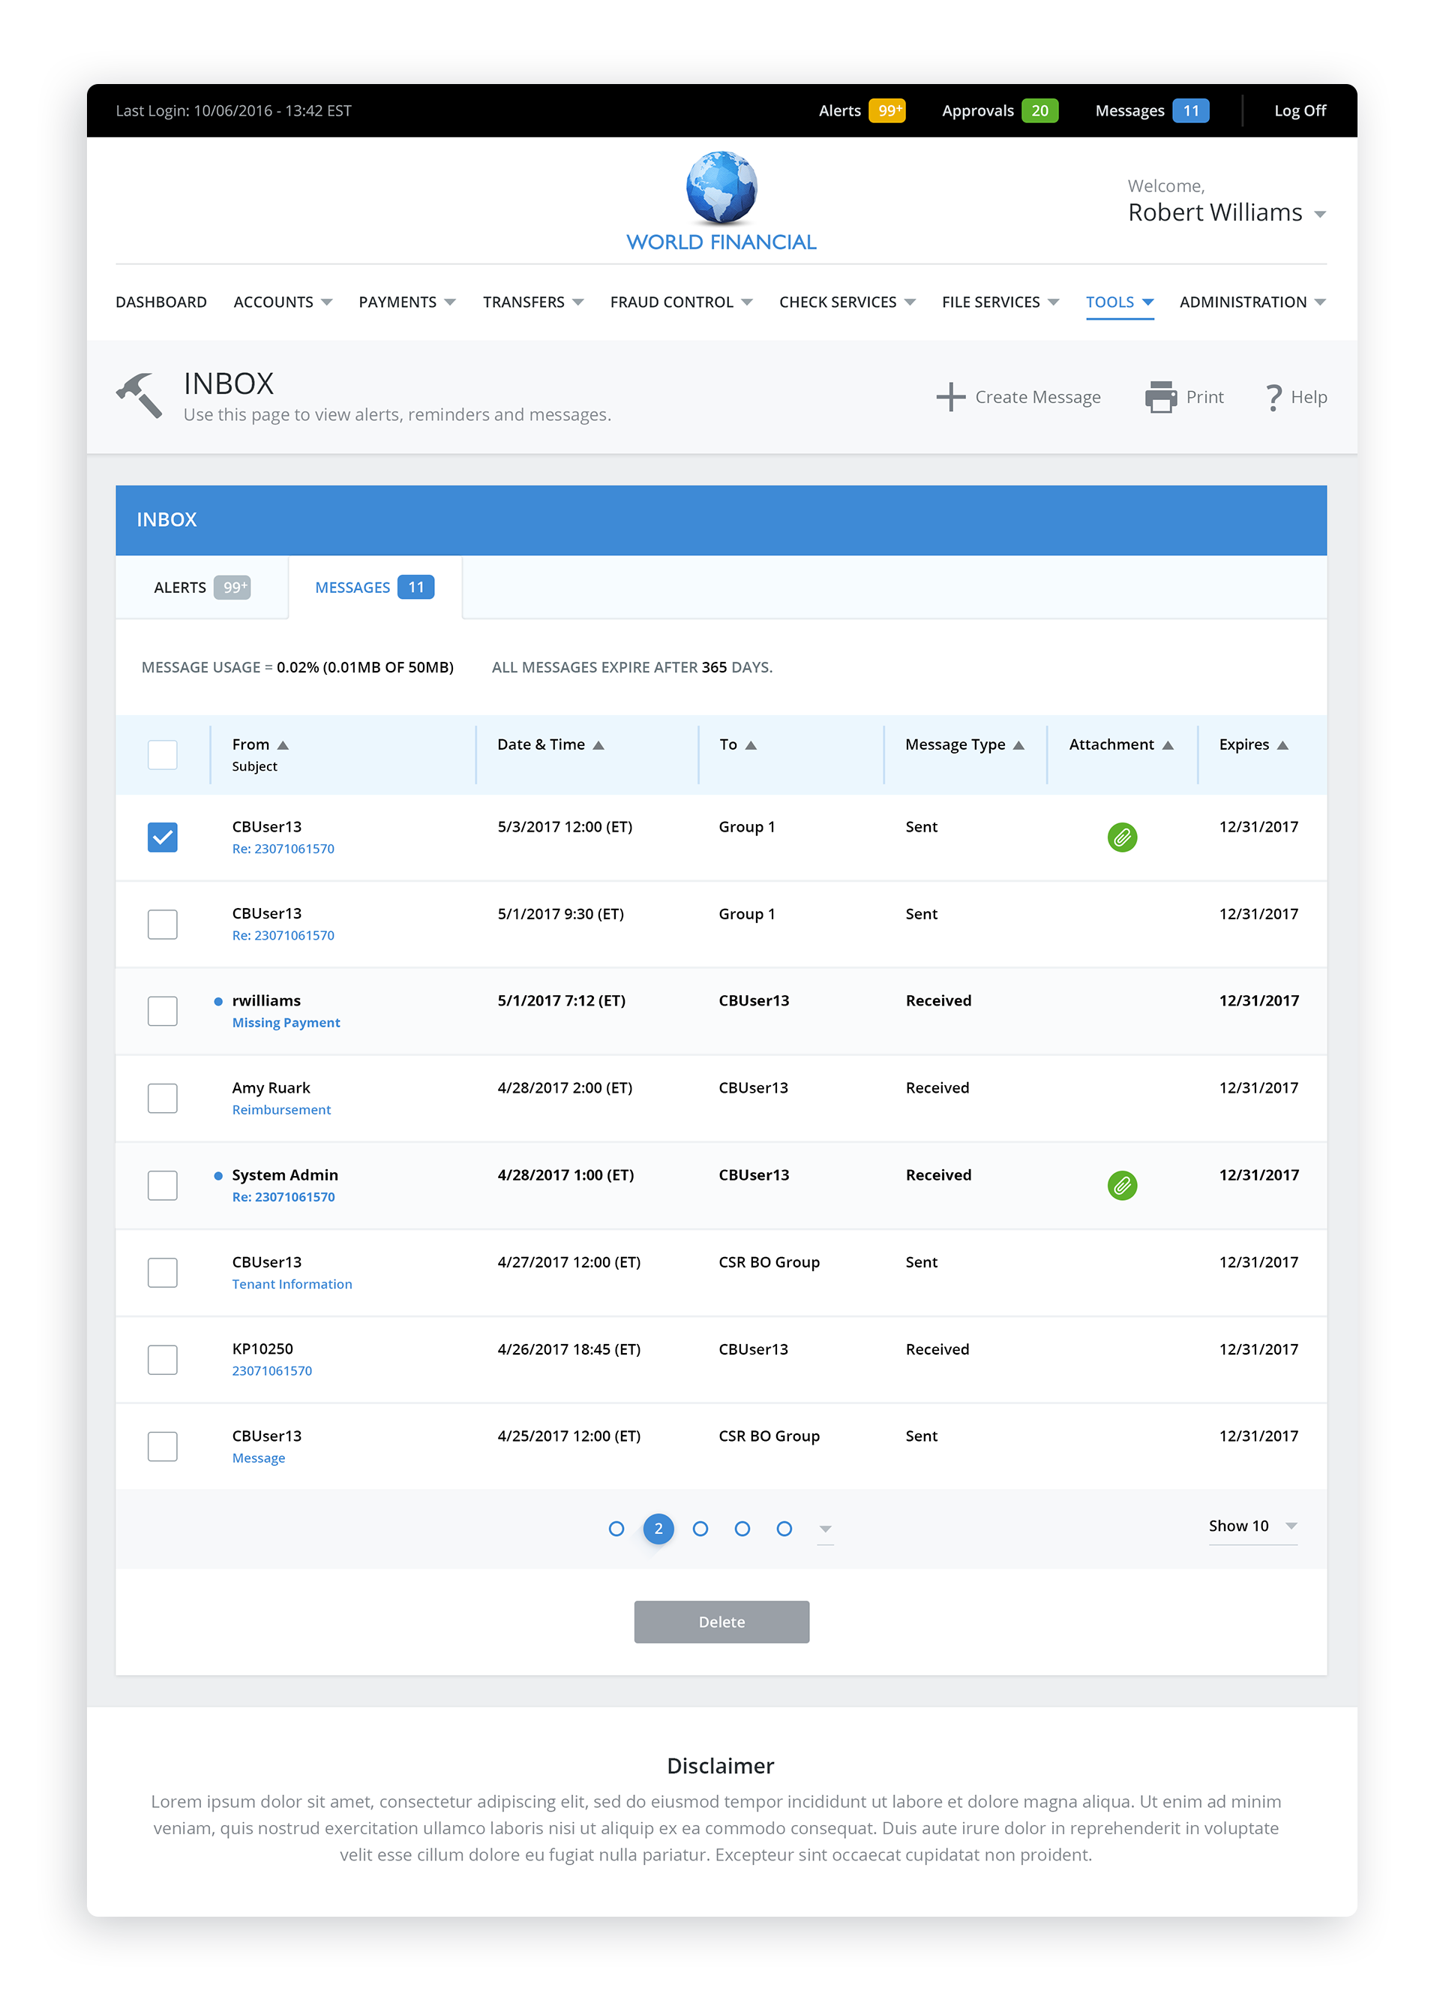Check the select-all header checkbox
The width and height of the screenshot is (1440, 2003).
(162, 754)
